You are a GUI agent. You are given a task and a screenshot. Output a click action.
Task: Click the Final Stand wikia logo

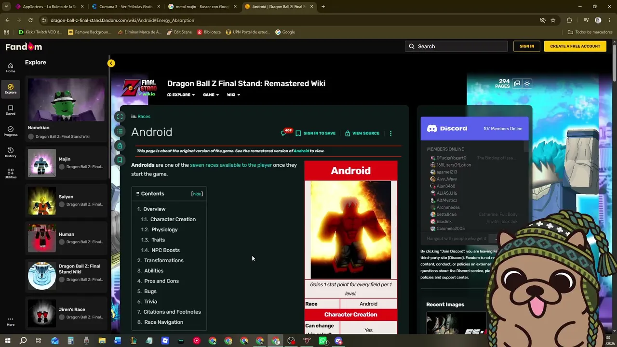[x=139, y=87]
